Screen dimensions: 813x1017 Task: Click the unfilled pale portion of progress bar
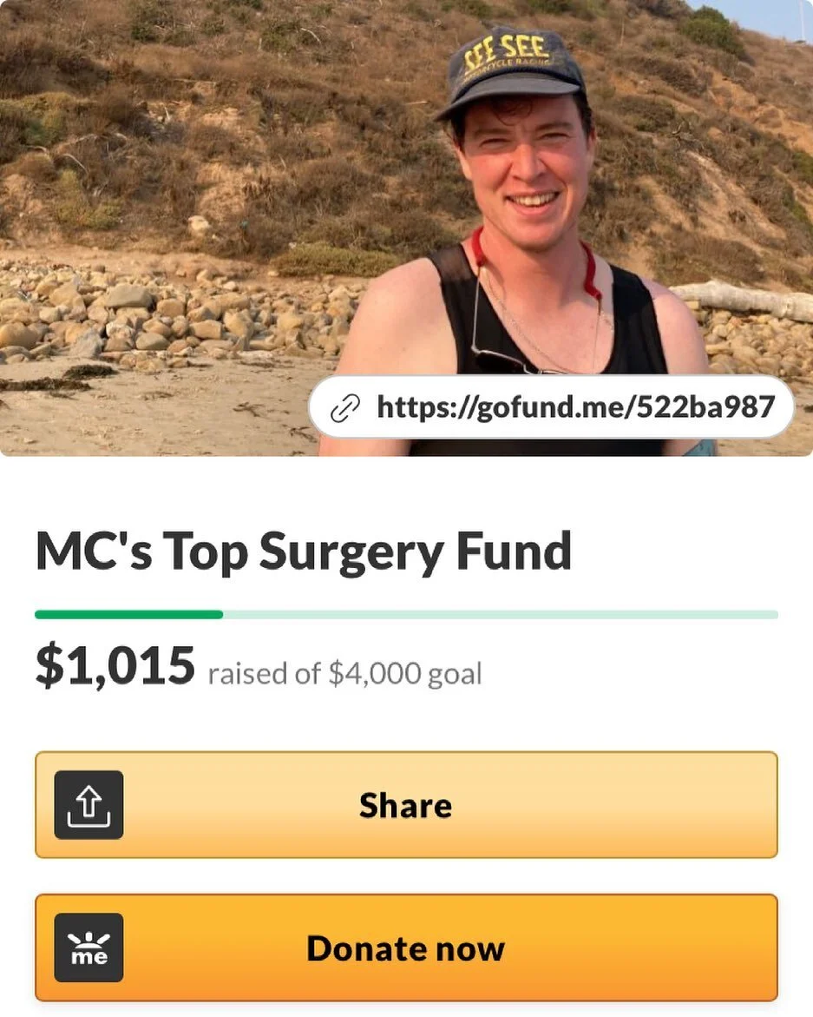(500, 614)
